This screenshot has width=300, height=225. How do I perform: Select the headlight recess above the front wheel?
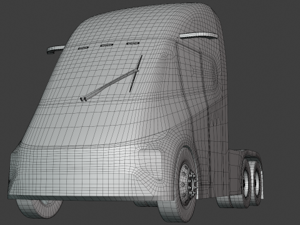[151, 164]
